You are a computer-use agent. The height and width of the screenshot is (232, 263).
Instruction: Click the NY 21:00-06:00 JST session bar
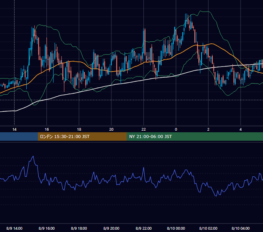(195, 136)
